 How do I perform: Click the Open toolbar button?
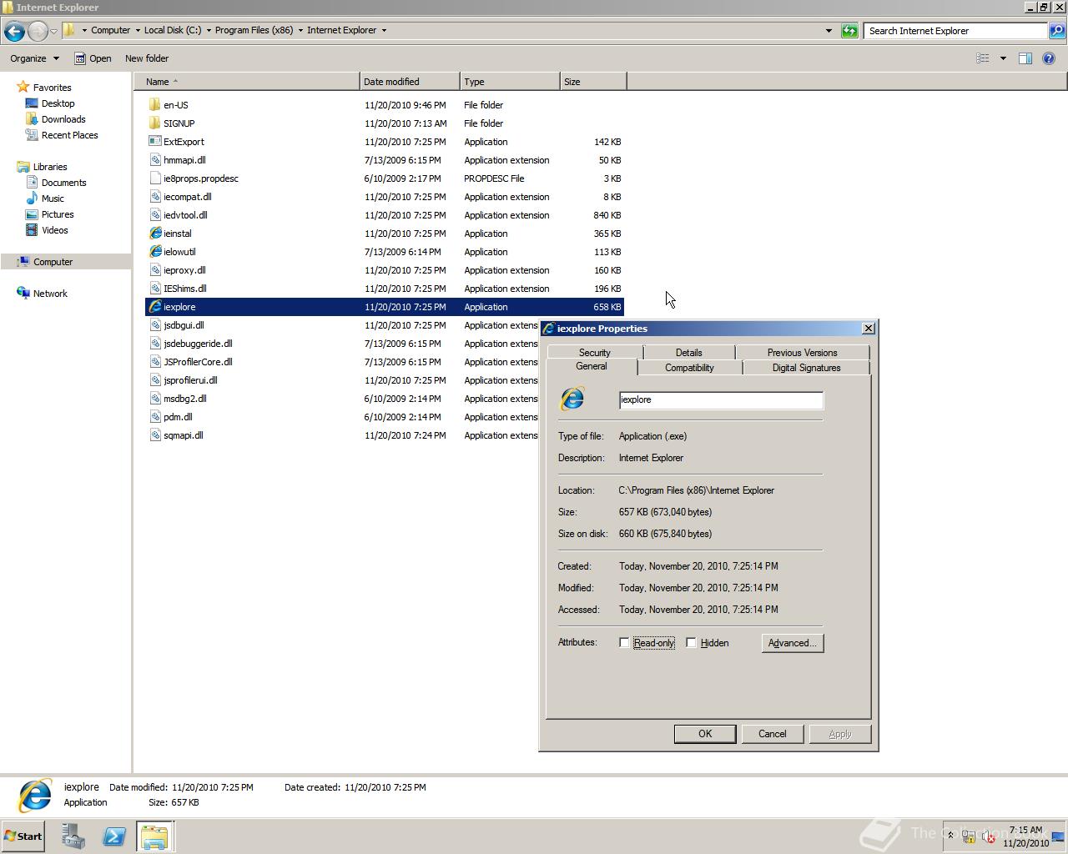(93, 58)
